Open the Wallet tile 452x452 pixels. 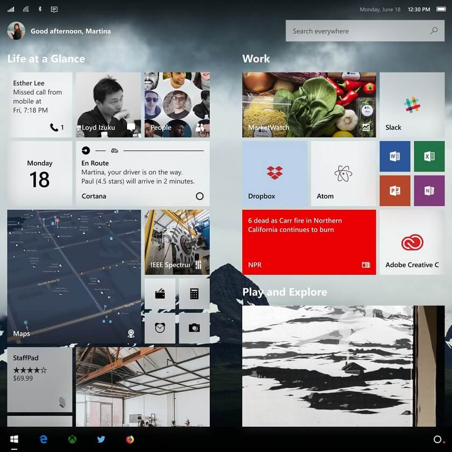(x=160, y=294)
